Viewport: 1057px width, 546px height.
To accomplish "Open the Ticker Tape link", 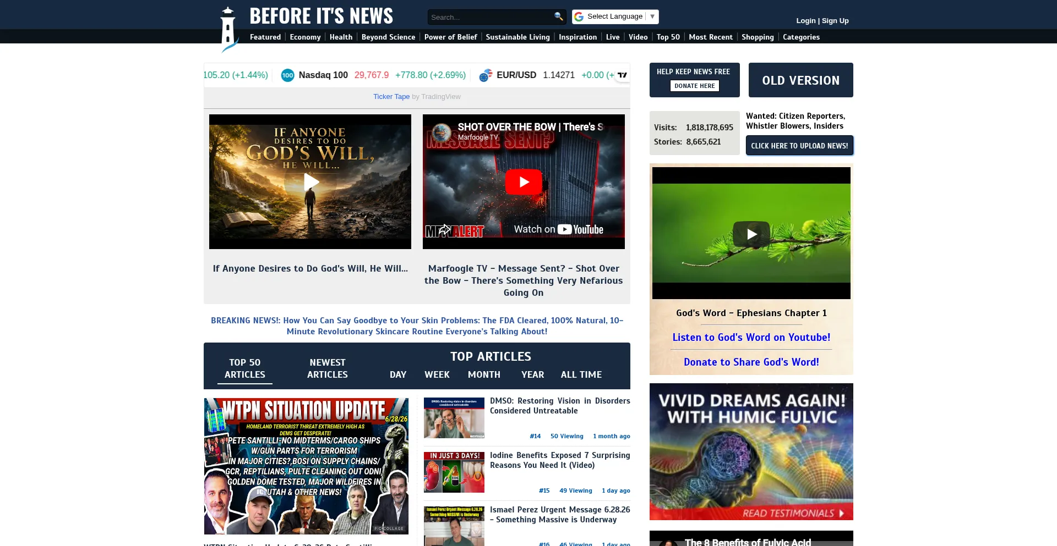I will point(391,97).
